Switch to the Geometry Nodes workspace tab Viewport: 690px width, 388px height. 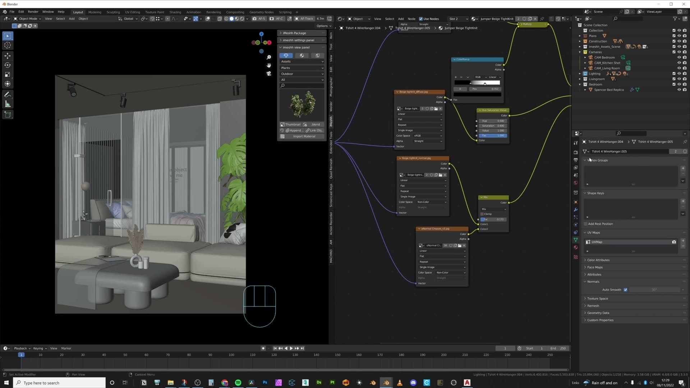point(261,12)
